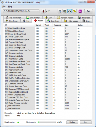Select the Reallocated Event Count row
This screenshot has height=127, width=96.
point(48,92)
